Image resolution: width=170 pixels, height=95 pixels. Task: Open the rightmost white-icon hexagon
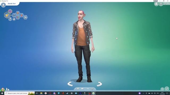coord(25,17)
